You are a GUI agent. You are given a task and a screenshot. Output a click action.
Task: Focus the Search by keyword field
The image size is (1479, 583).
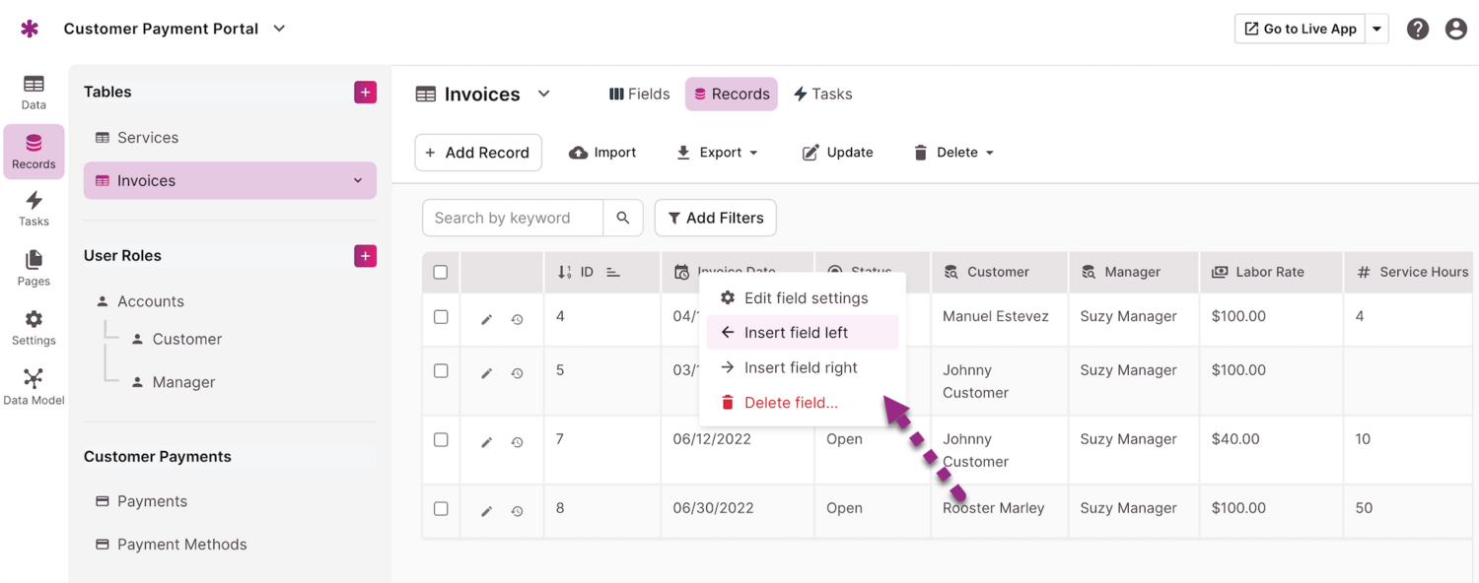513,218
